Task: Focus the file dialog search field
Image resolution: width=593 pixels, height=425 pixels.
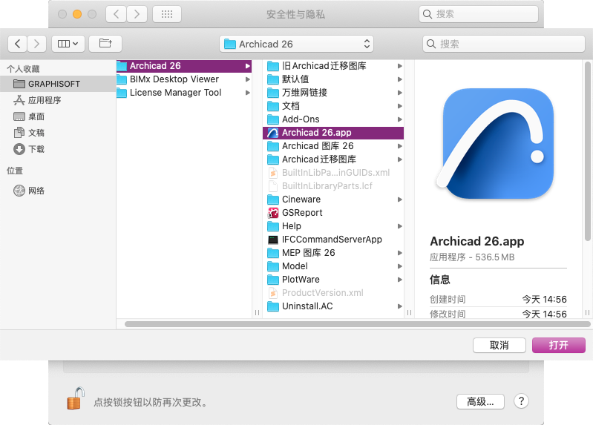Action: point(504,44)
